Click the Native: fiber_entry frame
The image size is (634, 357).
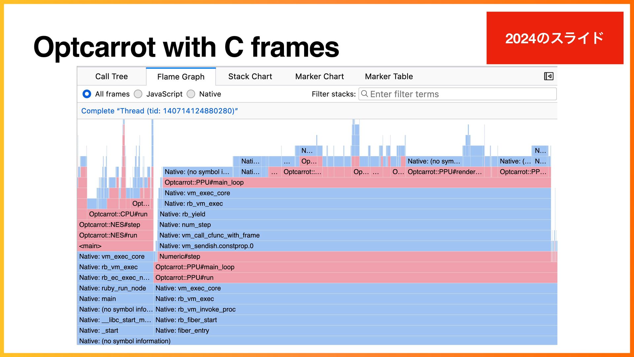coord(355,331)
